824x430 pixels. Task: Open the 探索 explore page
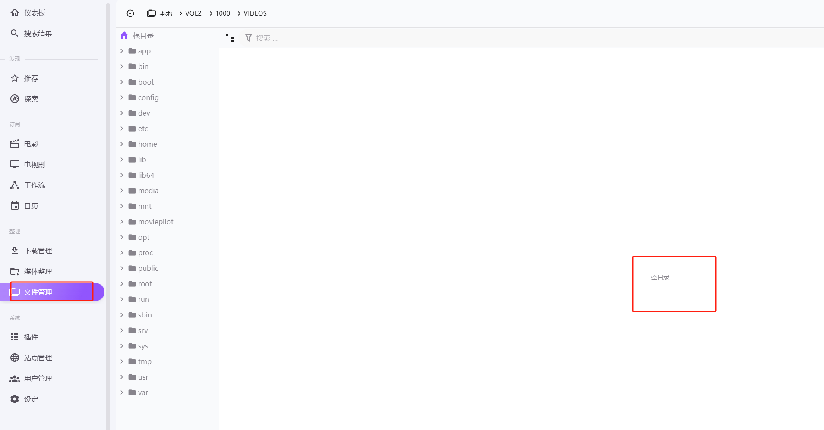coord(52,99)
